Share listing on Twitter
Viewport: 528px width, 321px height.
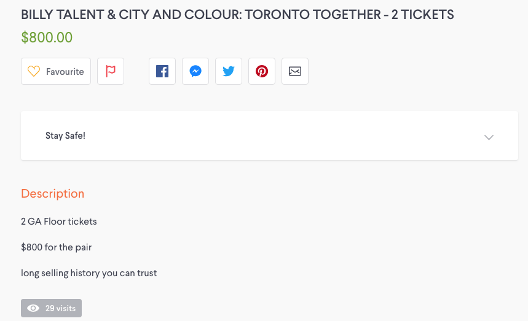point(228,71)
